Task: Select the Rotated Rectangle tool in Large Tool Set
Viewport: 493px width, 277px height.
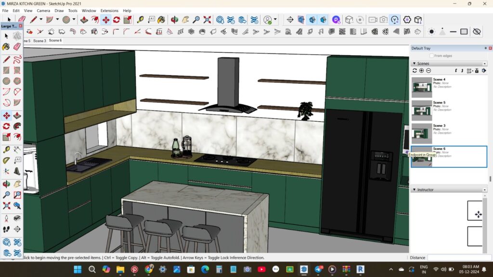Action: click(17, 70)
